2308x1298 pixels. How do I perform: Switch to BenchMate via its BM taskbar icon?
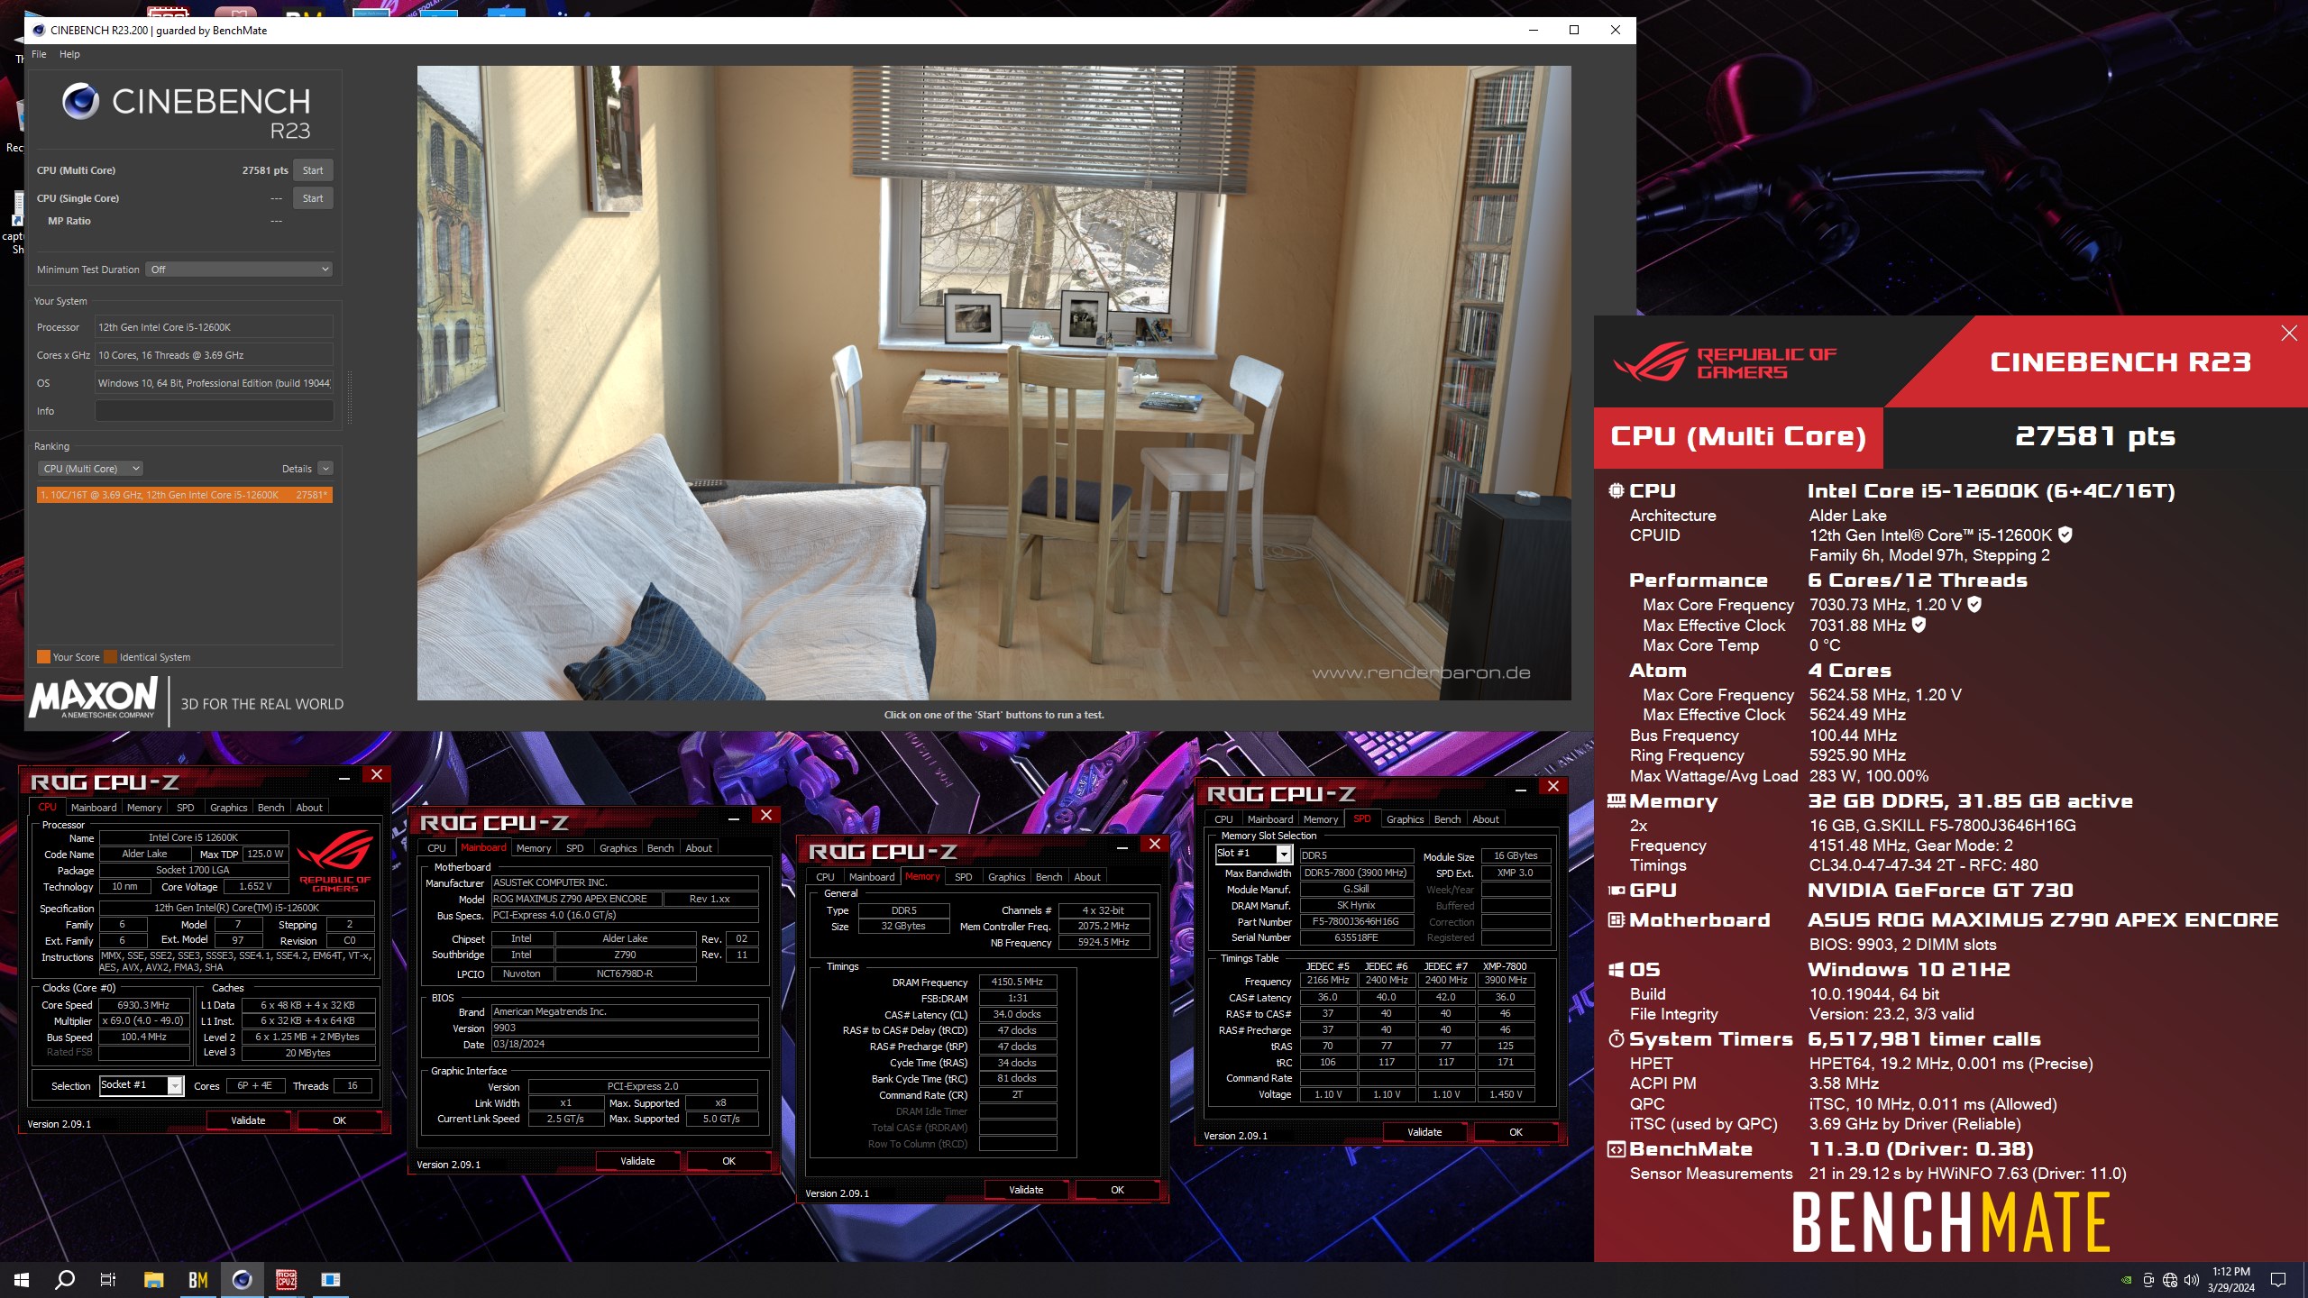point(197,1279)
